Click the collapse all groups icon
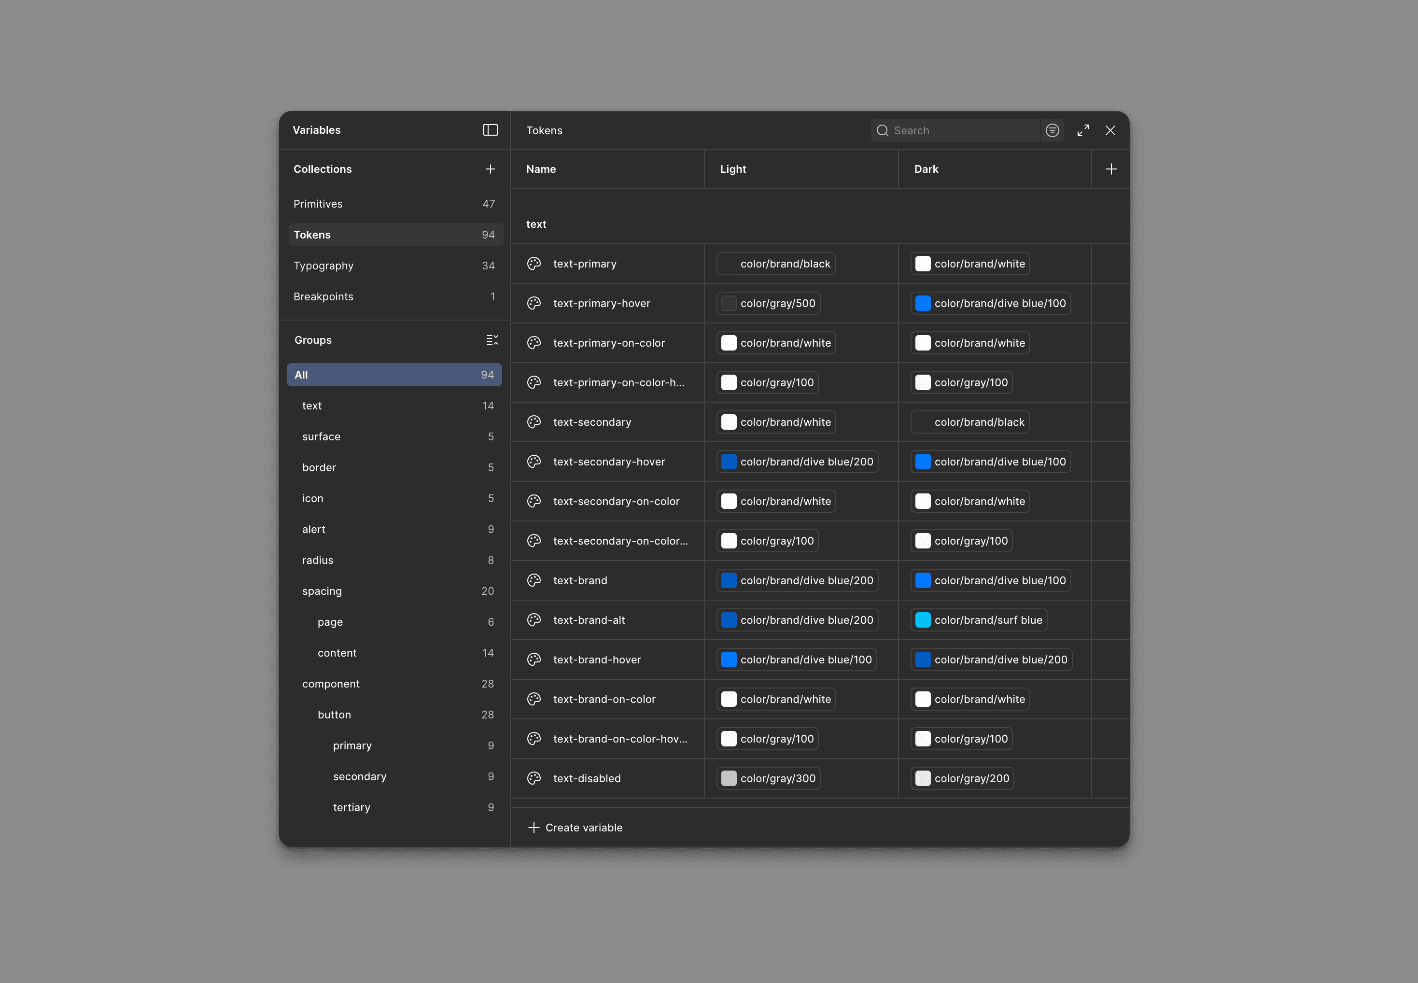Image resolution: width=1418 pixels, height=983 pixels. pos(492,340)
